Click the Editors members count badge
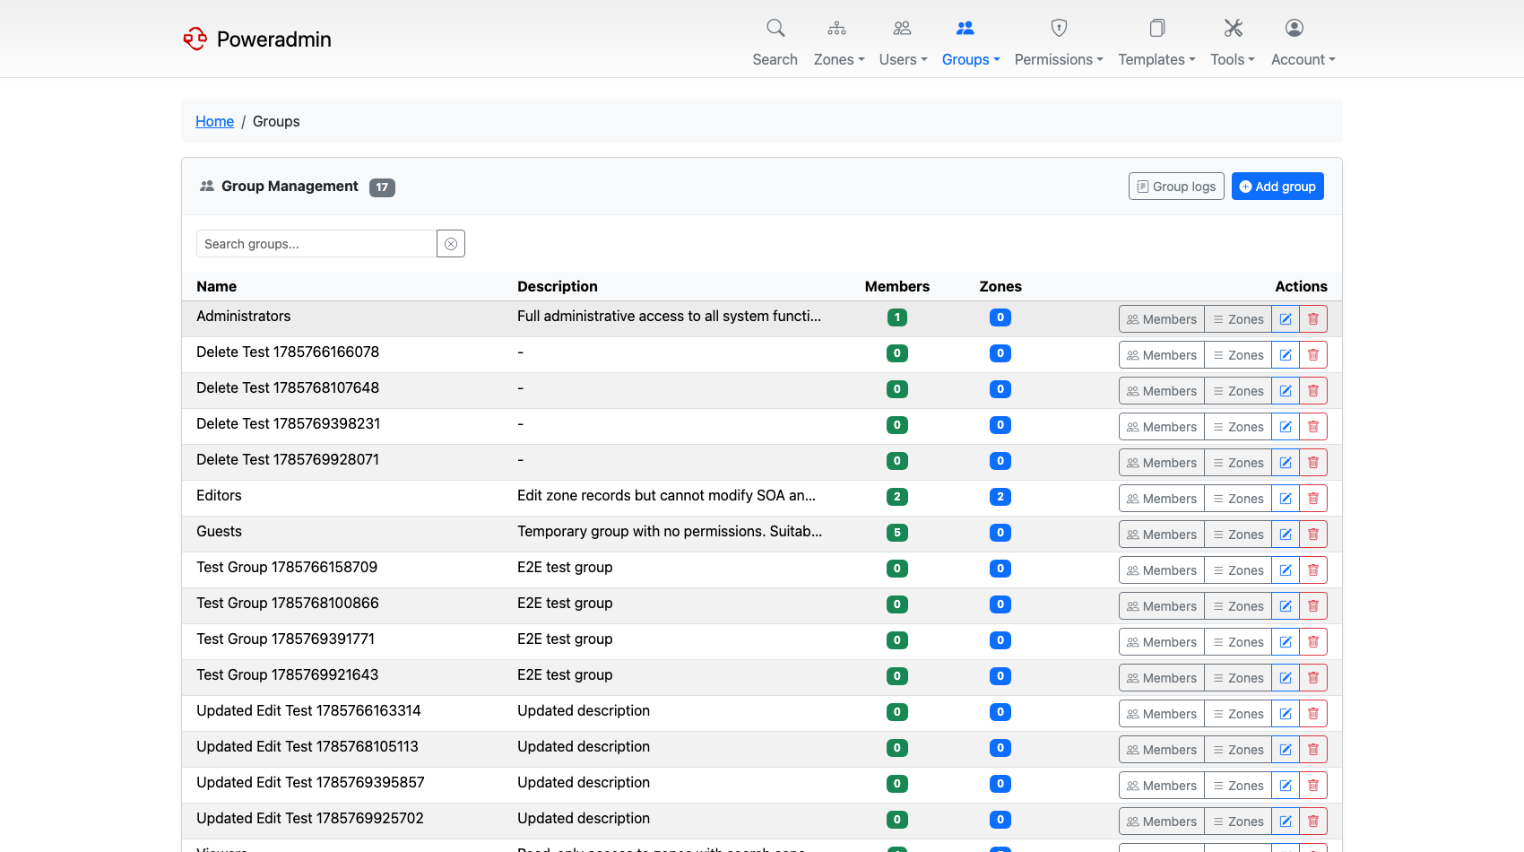This screenshot has height=852, width=1524. tap(897, 497)
